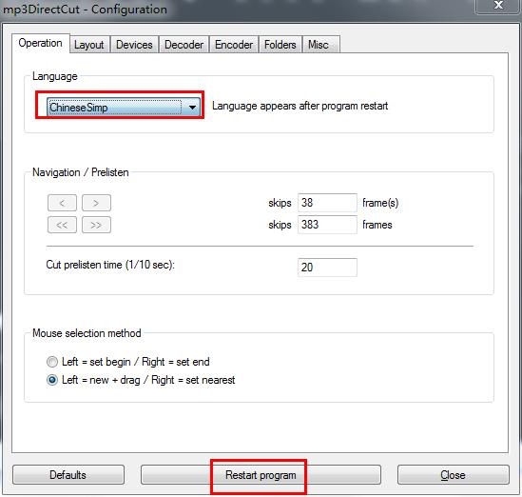Open the Devices tab
Image resolution: width=522 pixels, height=497 pixels.
pos(134,45)
